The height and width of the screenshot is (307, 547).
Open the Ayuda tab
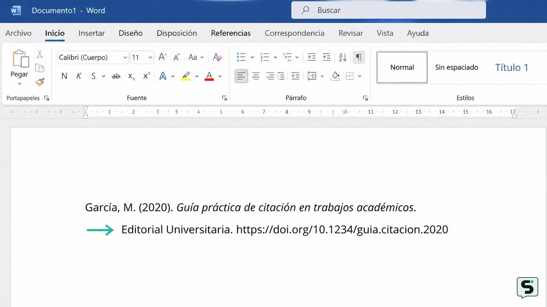418,33
